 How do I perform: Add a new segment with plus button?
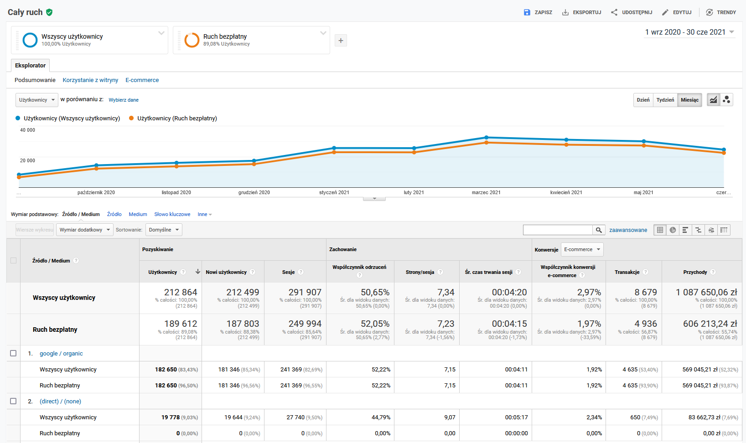pos(341,41)
